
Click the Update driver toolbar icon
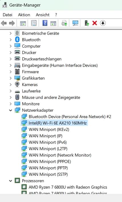pos(64,23)
